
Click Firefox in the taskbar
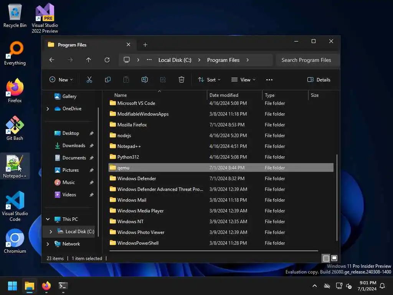pyautogui.click(x=46, y=286)
